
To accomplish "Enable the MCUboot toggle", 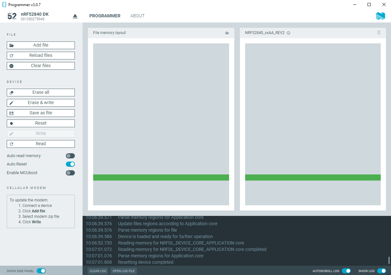I will 70,173.
